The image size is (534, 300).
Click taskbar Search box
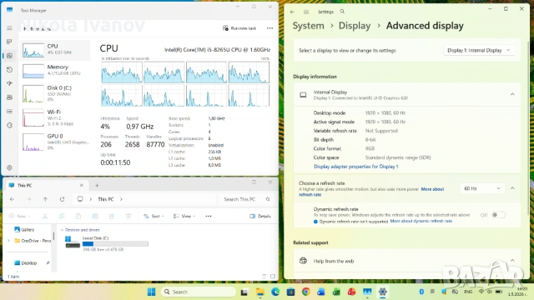199,292
